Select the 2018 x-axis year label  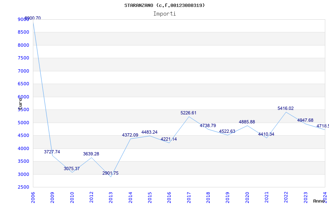pyautogui.click(x=208, y=197)
